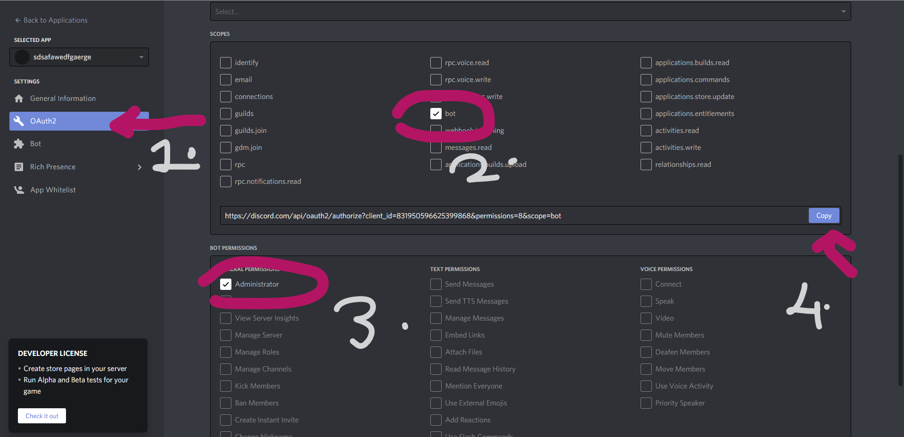Screen dimensions: 904x437
Task: Enable the Move Members permission
Action: click(646, 369)
